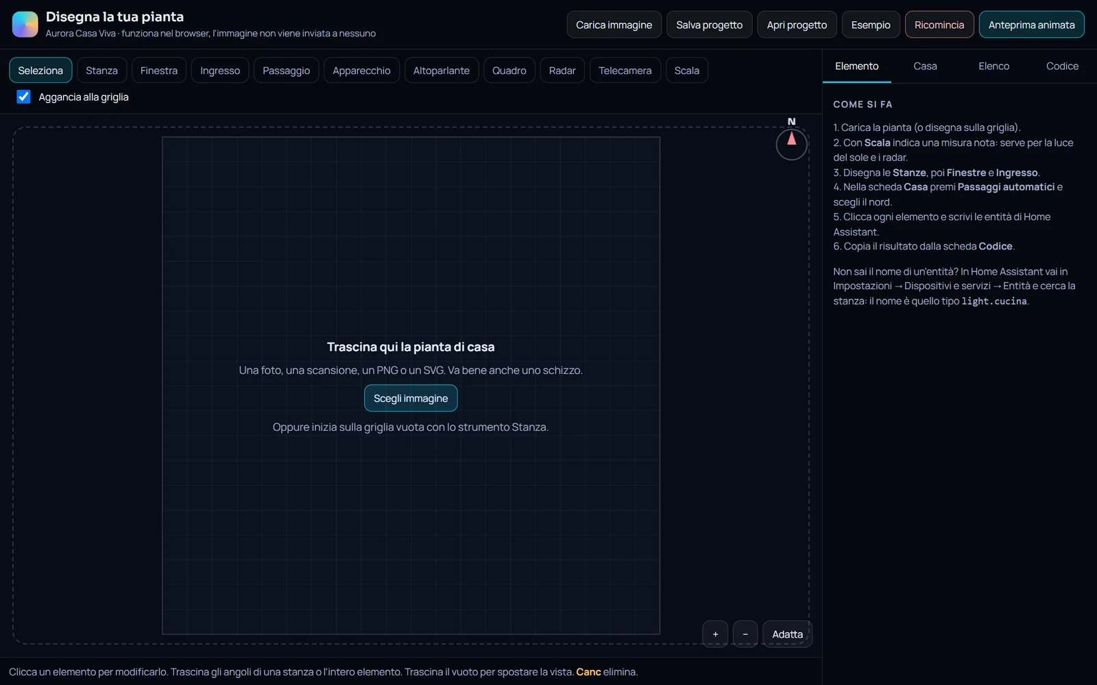1097x685 pixels.
Task: Switch to the Elemento tab
Action: coord(856,66)
